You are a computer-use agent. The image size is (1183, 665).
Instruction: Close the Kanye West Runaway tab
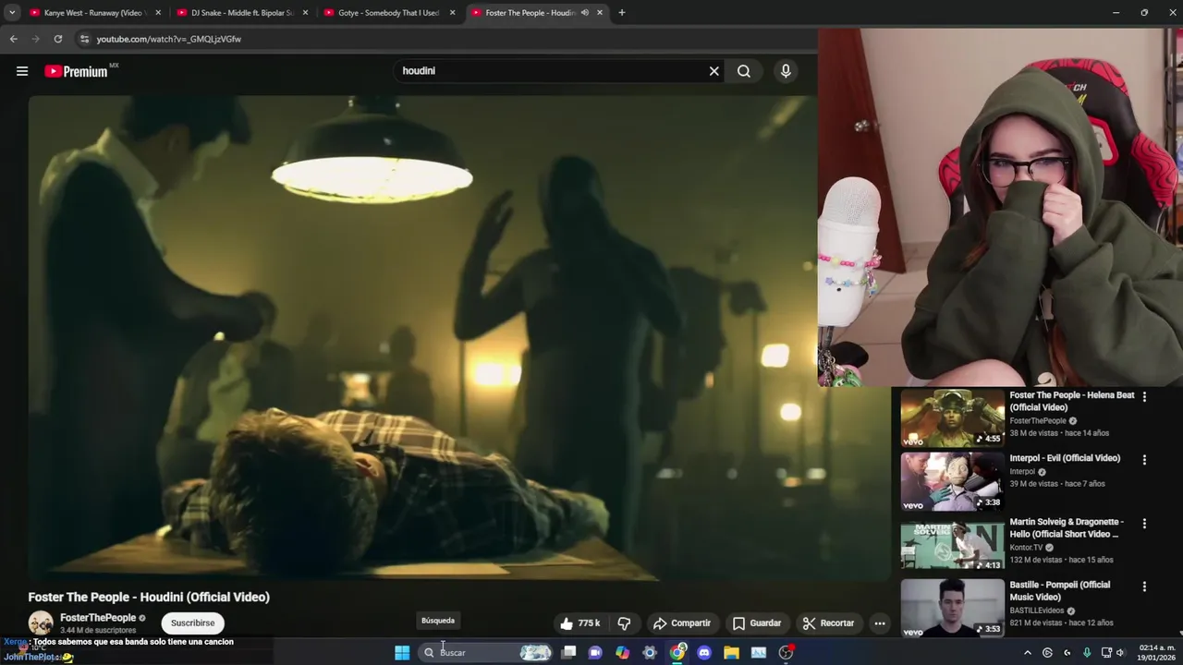point(158,13)
